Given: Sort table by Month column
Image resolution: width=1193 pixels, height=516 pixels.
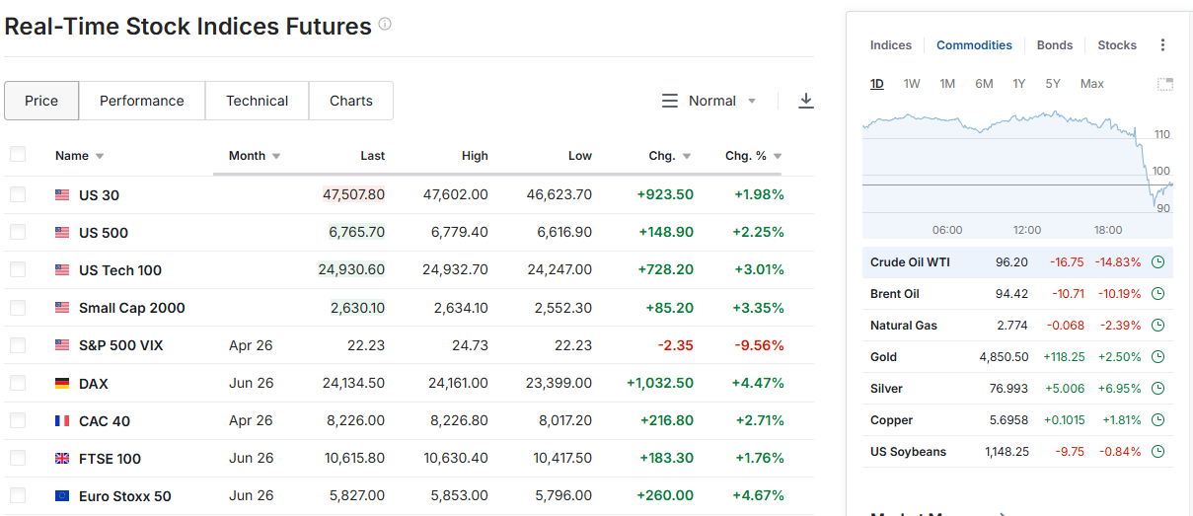Looking at the screenshot, I should pos(255,156).
